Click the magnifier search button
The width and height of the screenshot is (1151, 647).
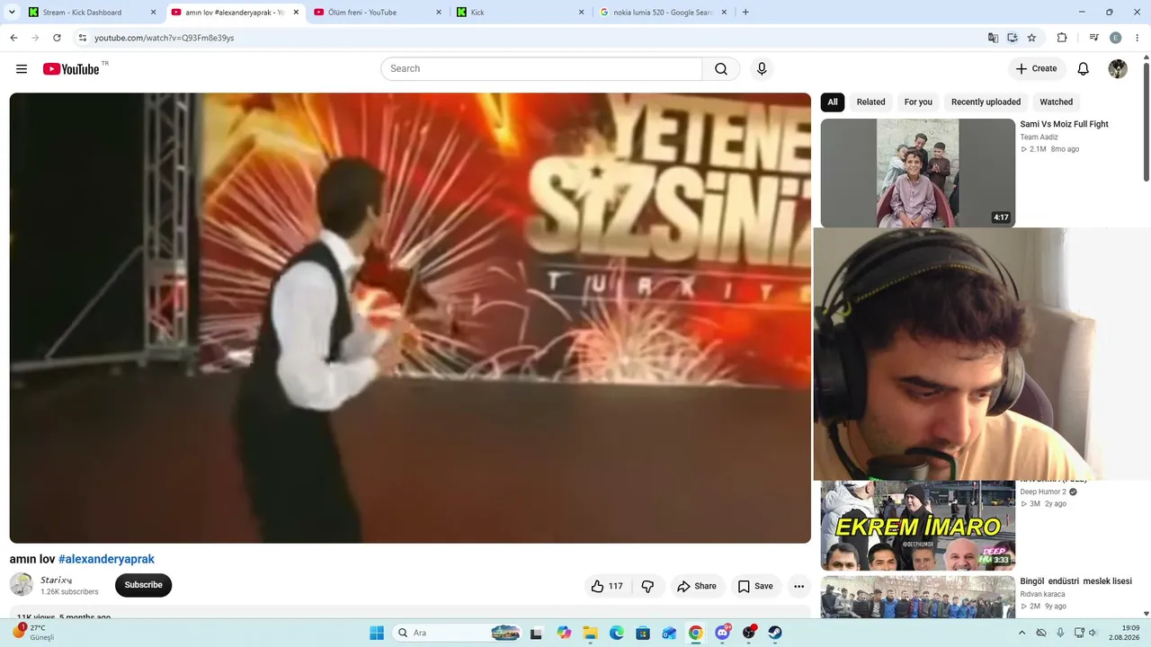721,69
